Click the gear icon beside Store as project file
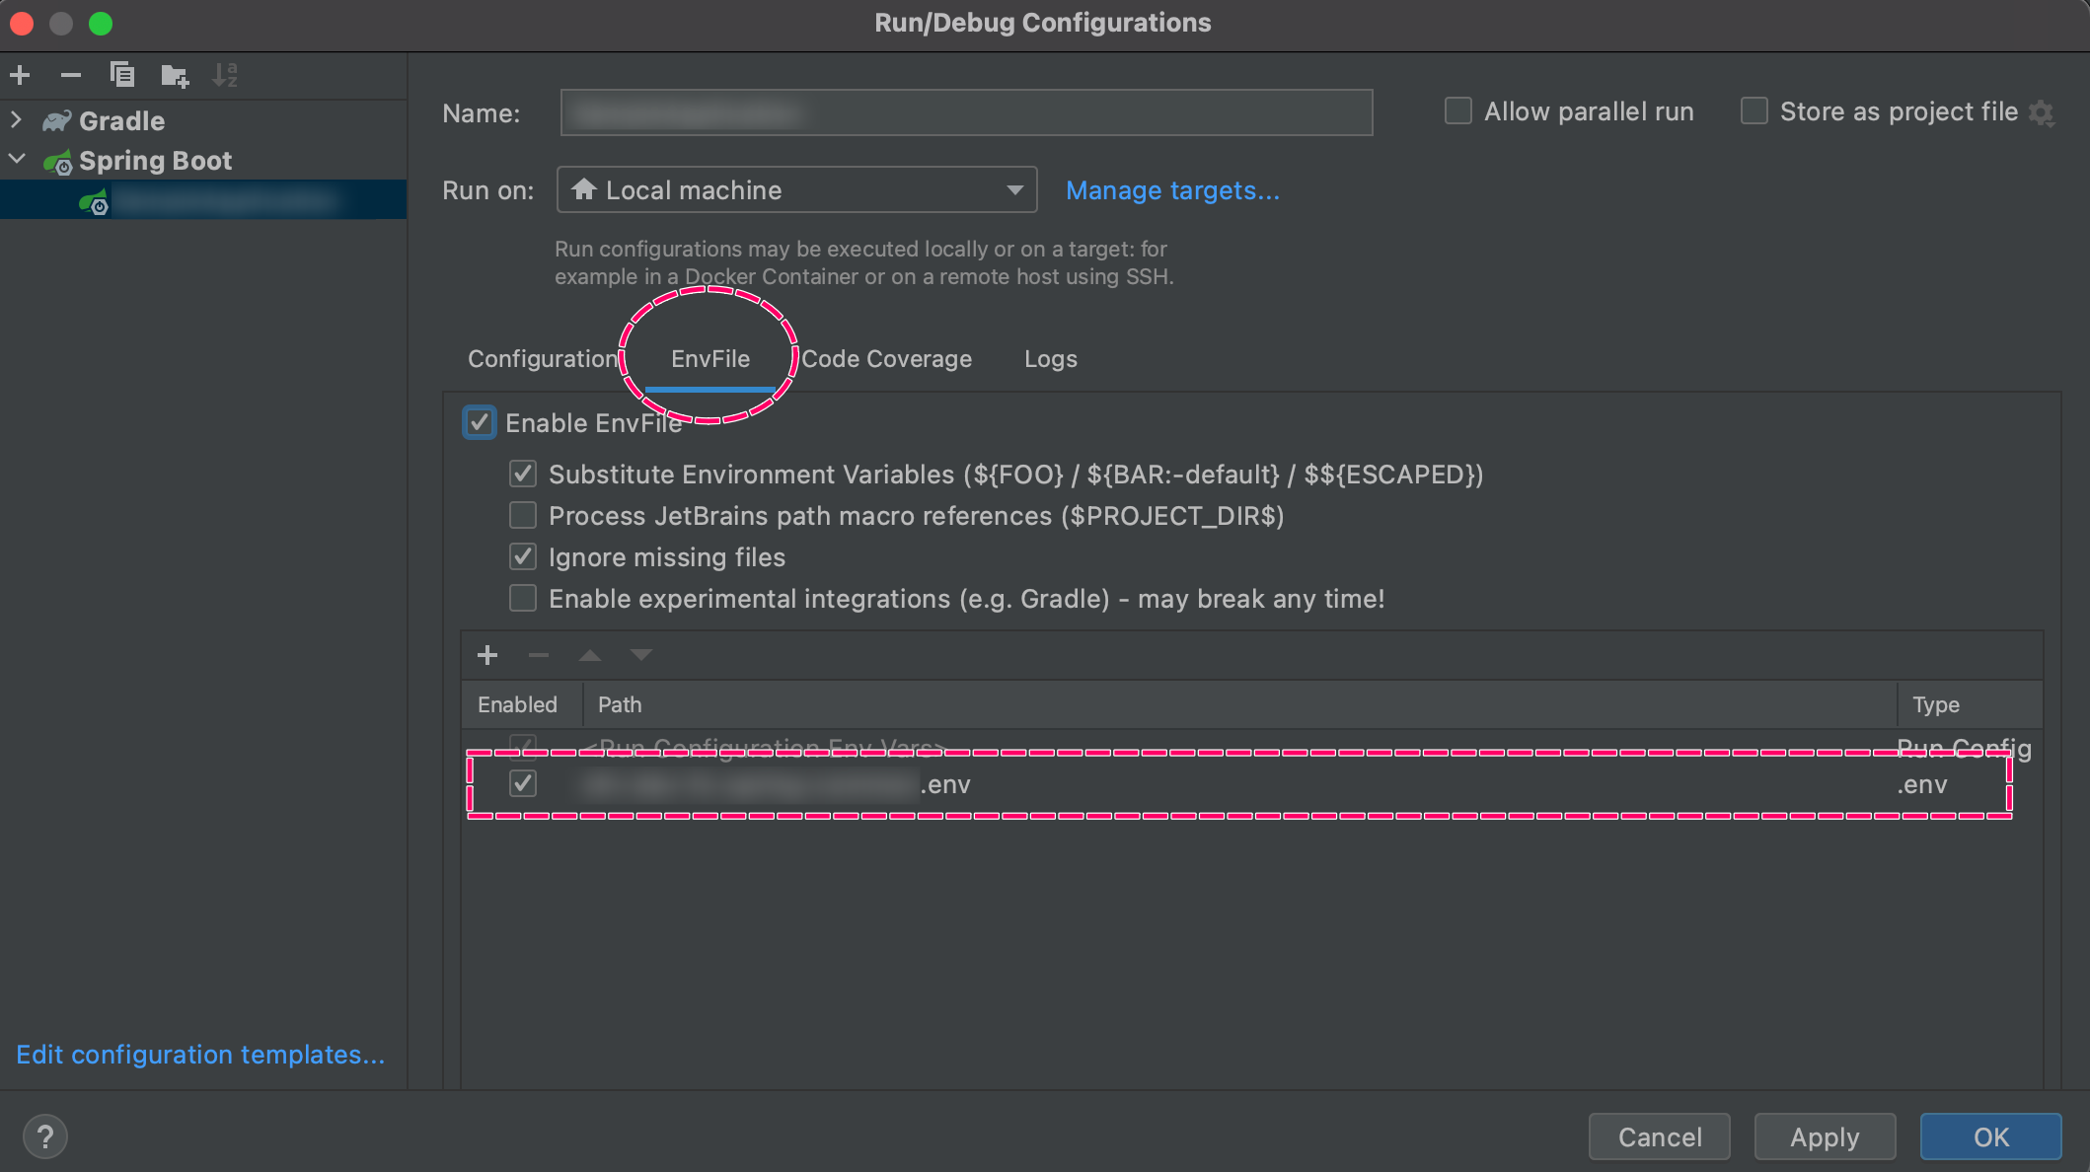2090x1172 pixels. coord(2042,112)
